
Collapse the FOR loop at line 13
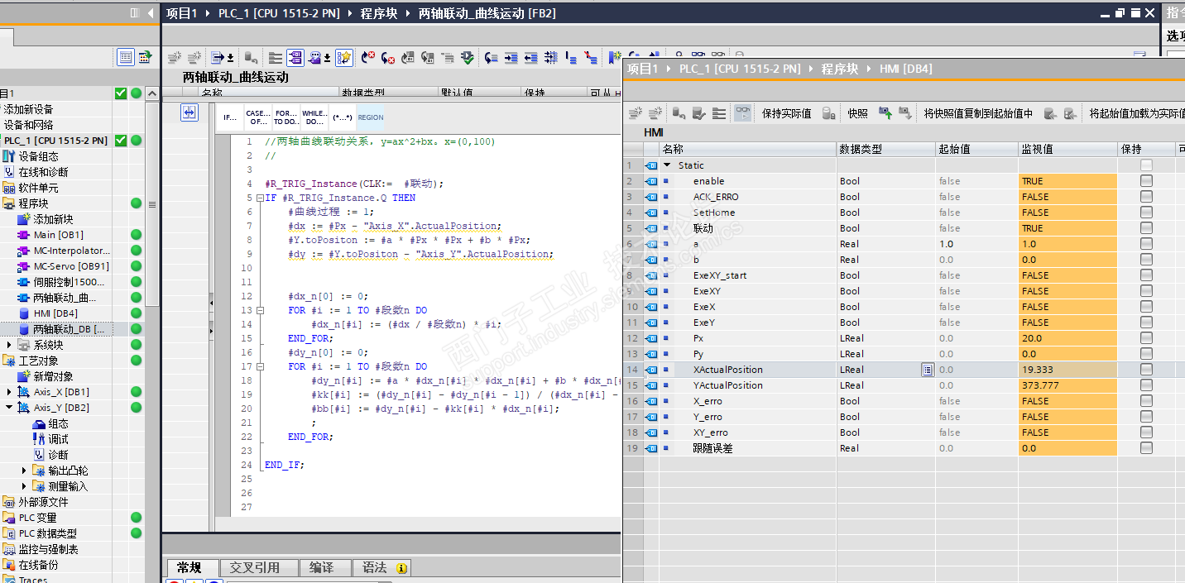(261, 311)
